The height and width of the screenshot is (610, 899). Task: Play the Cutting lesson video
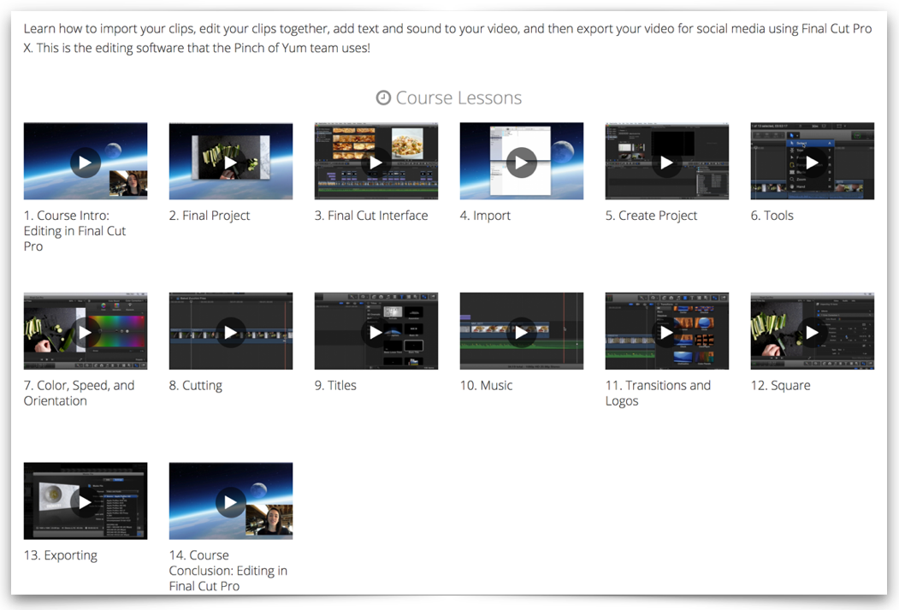pos(230,332)
